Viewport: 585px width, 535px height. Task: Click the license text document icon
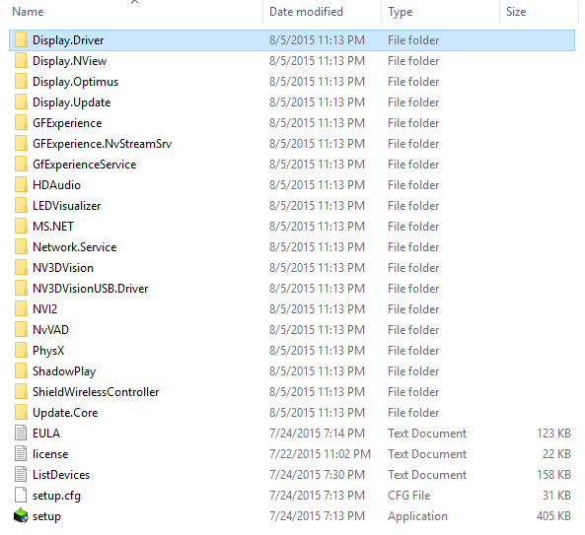21,453
